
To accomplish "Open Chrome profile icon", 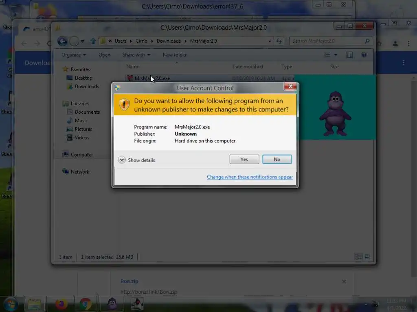I will point(395,43).
